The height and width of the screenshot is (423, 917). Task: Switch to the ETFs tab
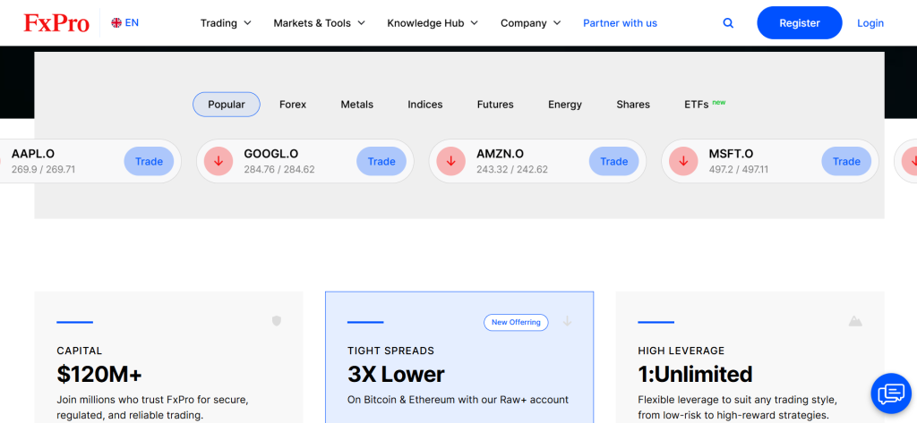(705, 104)
